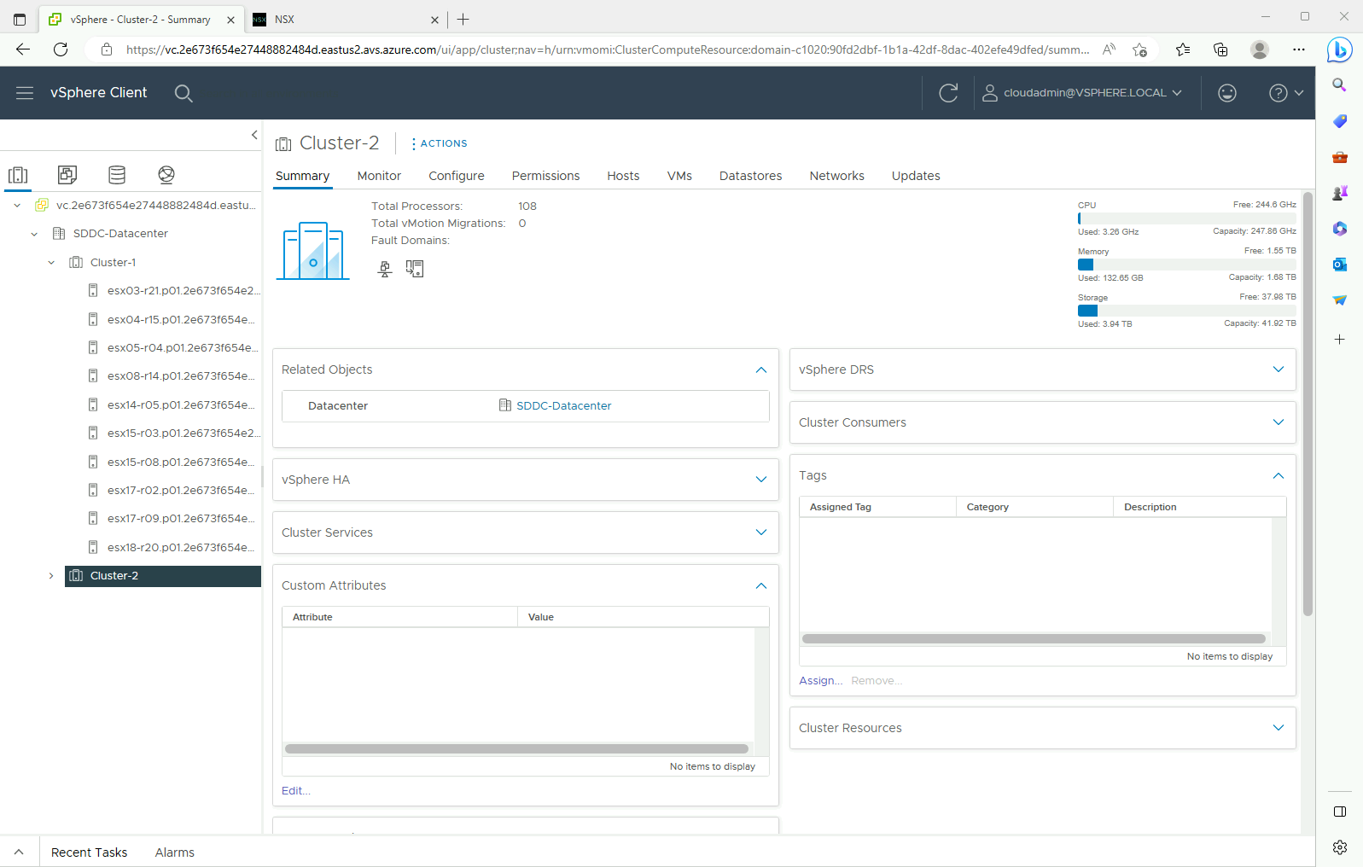
Task: Expand the Cluster-2 tree node
Action: (51, 576)
